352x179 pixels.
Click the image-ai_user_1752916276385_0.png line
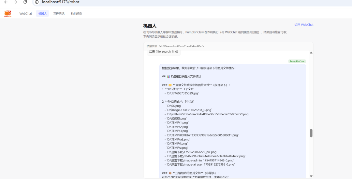[199, 164]
